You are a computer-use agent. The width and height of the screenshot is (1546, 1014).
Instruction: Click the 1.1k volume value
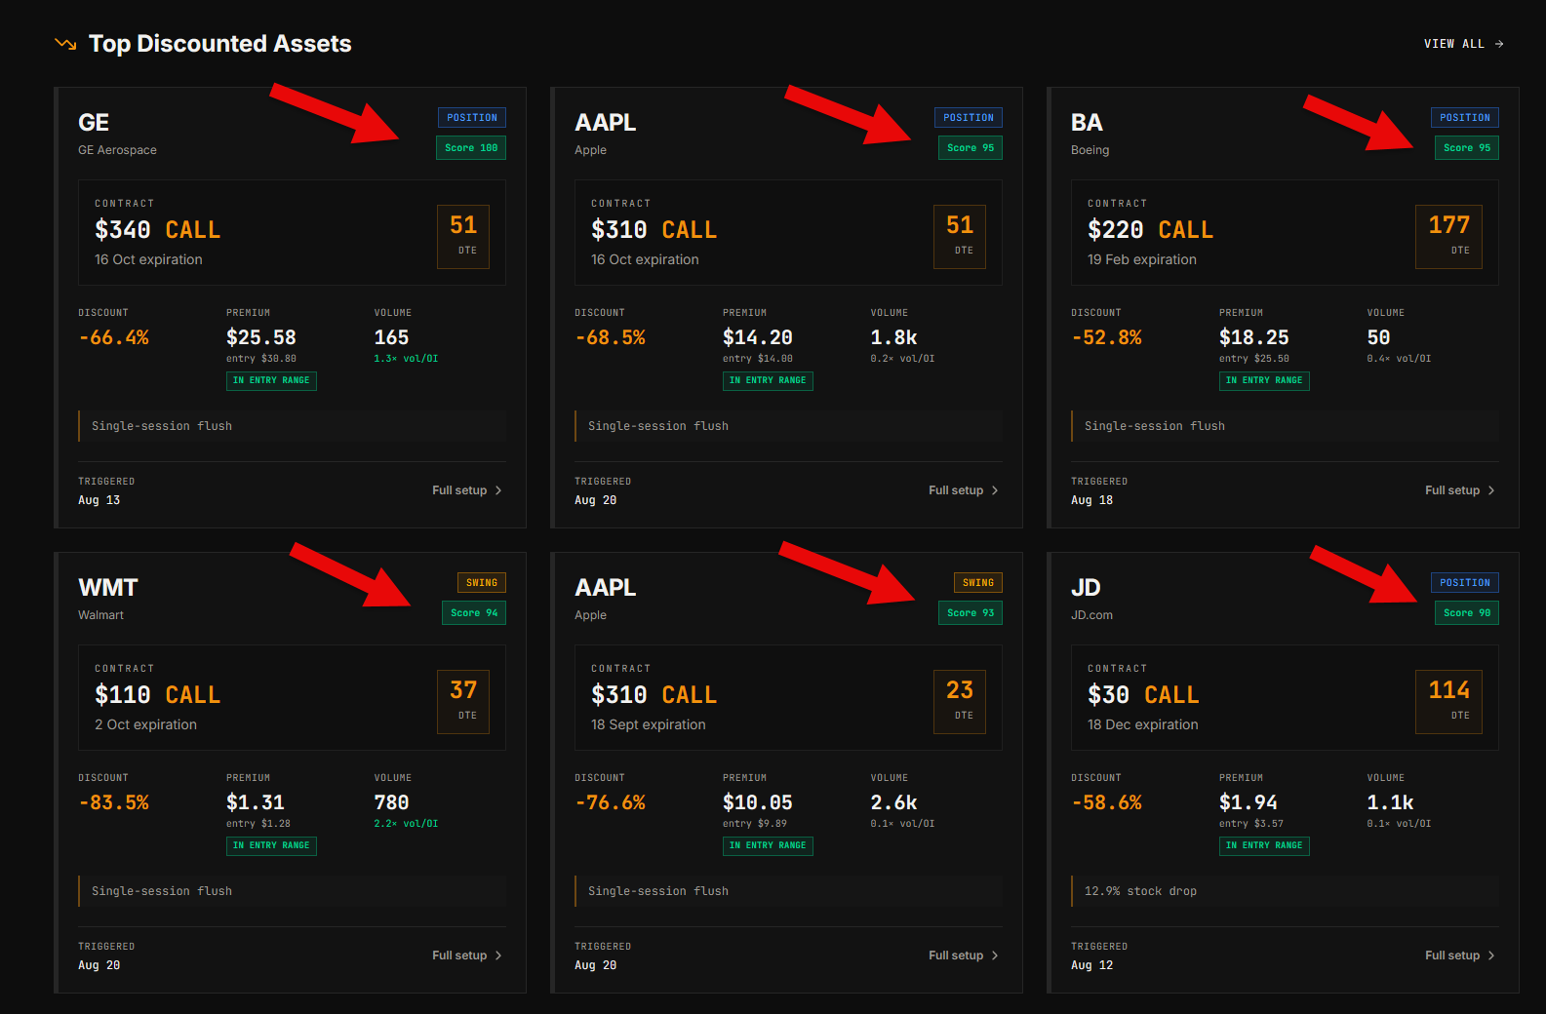point(1390,803)
